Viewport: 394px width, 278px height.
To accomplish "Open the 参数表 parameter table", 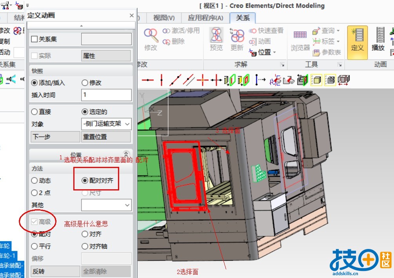I will 327,52.
